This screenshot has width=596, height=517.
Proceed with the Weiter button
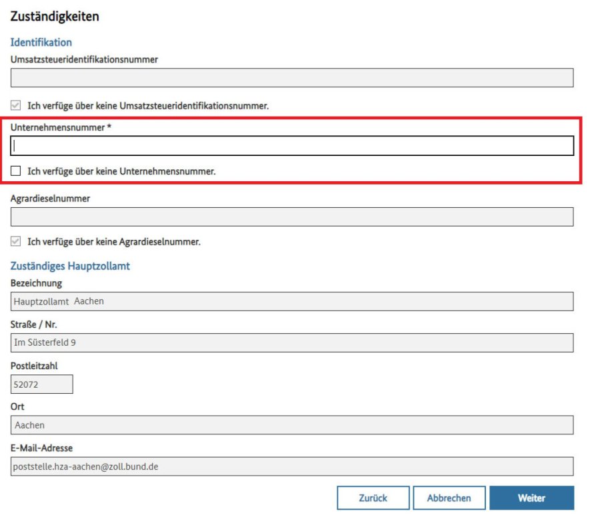click(531, 498)
